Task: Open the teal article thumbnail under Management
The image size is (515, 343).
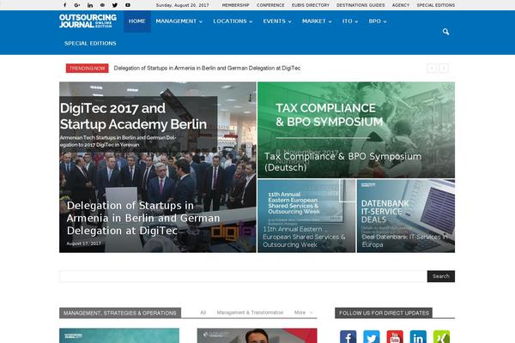Action: click(x=119, y=335)
